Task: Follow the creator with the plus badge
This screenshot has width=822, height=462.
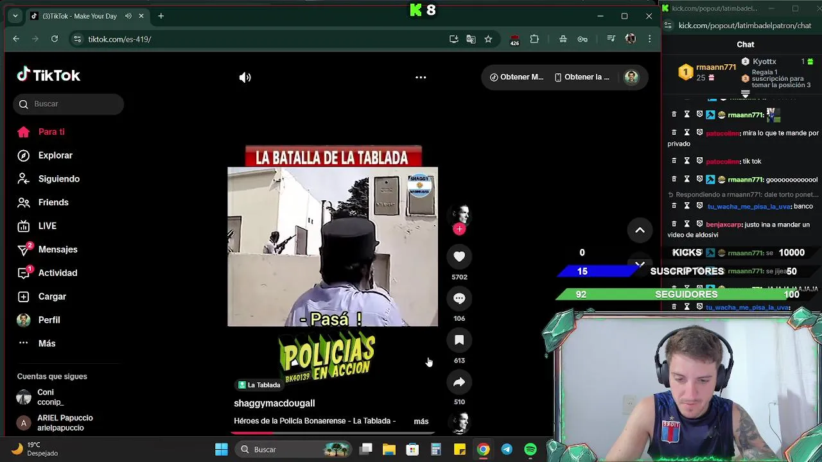Action: coord(459,229)
